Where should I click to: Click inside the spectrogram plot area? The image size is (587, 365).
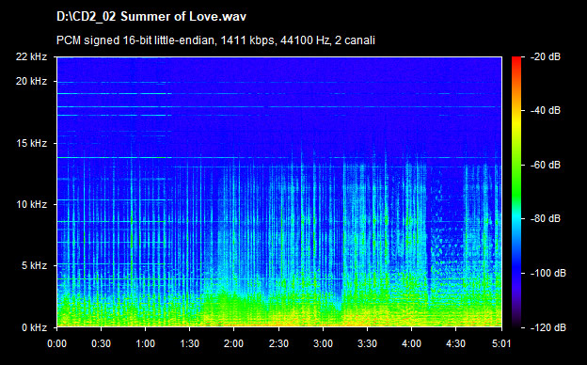click(279, 192)
